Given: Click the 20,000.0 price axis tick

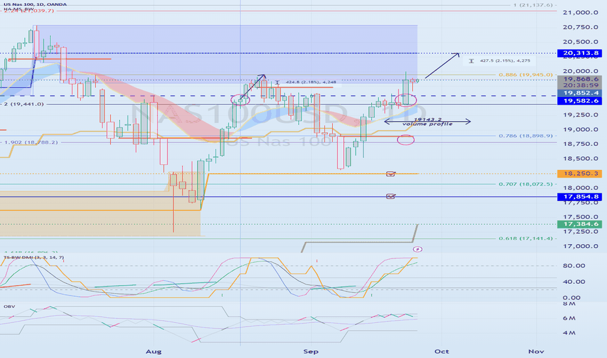Looking at the screenshot, I should coord(580,71).
